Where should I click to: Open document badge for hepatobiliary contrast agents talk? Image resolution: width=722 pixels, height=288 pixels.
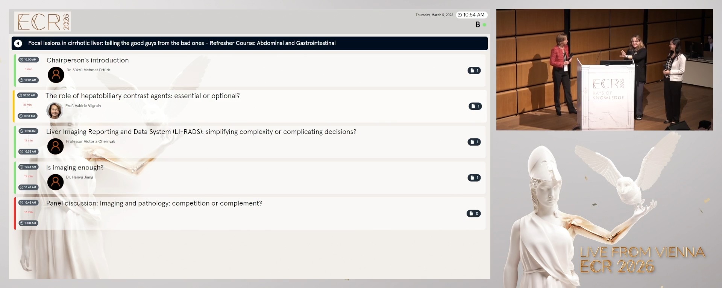pyautogui.click(x=475, y=106)
